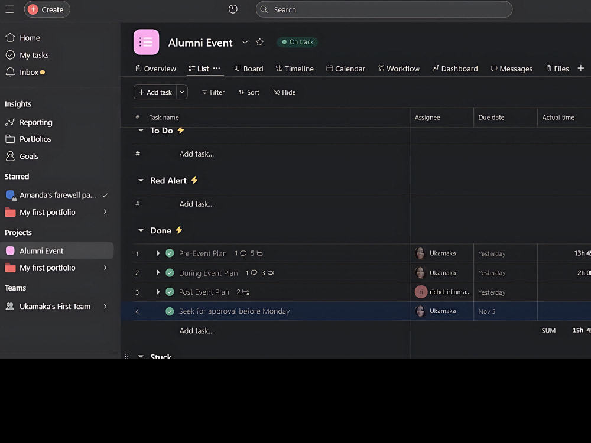Open the Add task dropdown arrow
This screenshot has height=443, width=591.
[x=182, y=92]
